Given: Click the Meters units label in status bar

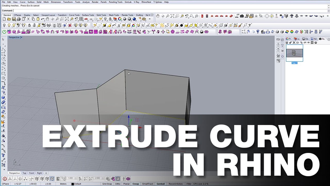Looking at the screenshot, I should 63,184.
